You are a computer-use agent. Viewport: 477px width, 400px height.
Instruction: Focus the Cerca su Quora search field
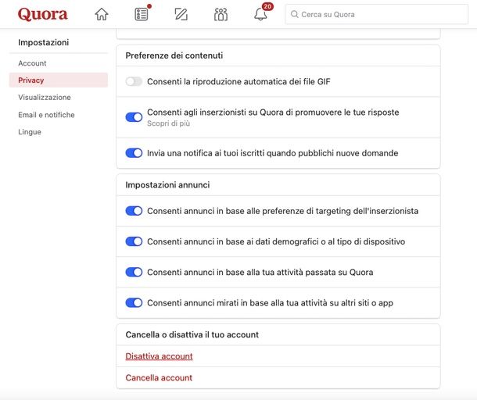point(379,15)
